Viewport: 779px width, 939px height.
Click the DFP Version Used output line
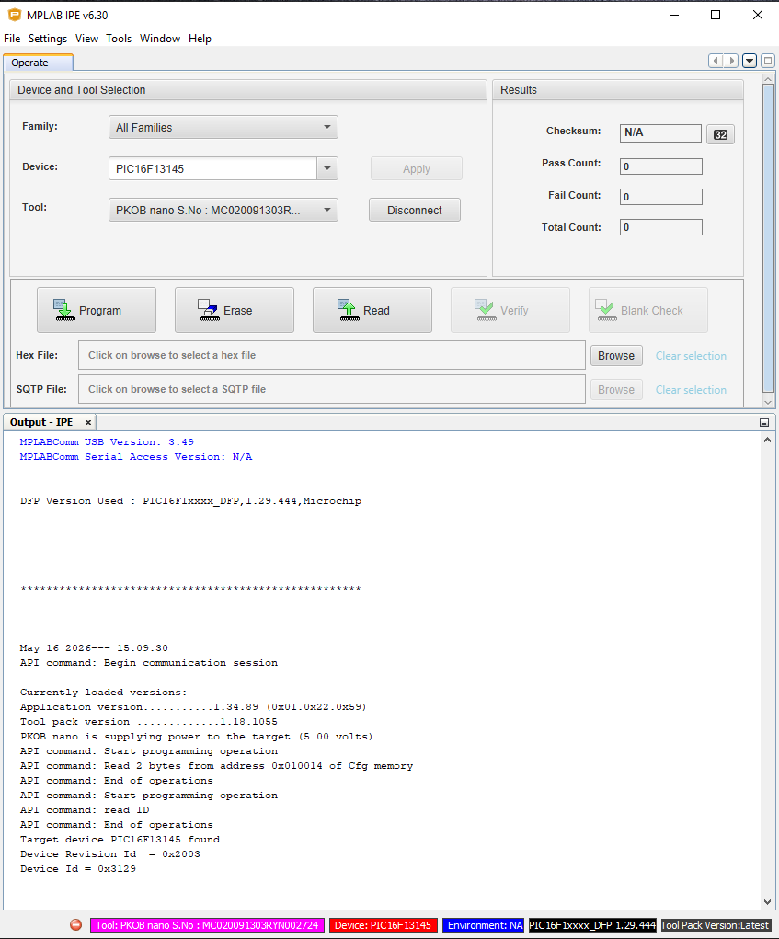coord(190,500)
